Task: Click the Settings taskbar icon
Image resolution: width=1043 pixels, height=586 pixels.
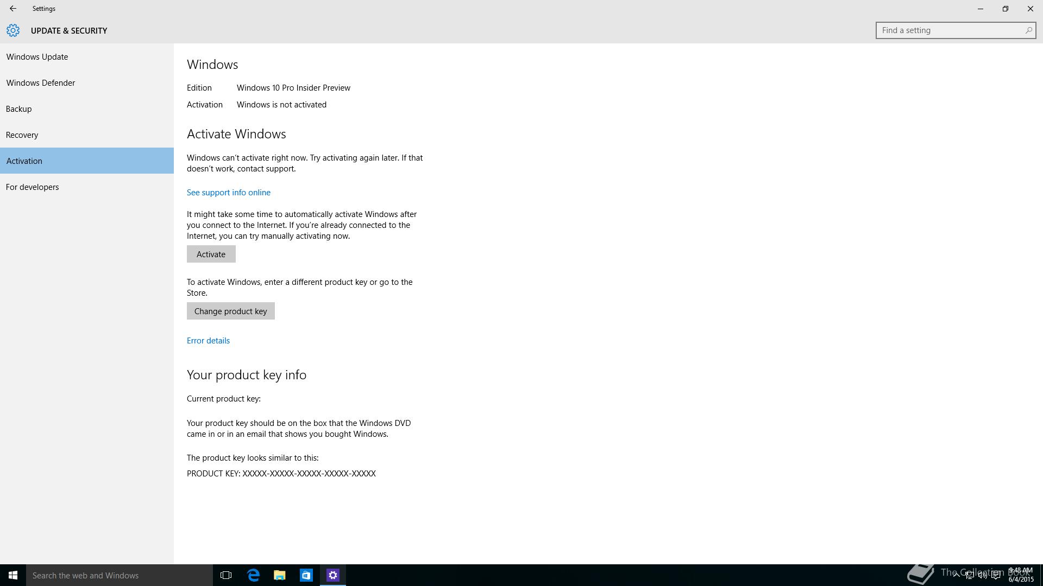Action: [333, 575]
